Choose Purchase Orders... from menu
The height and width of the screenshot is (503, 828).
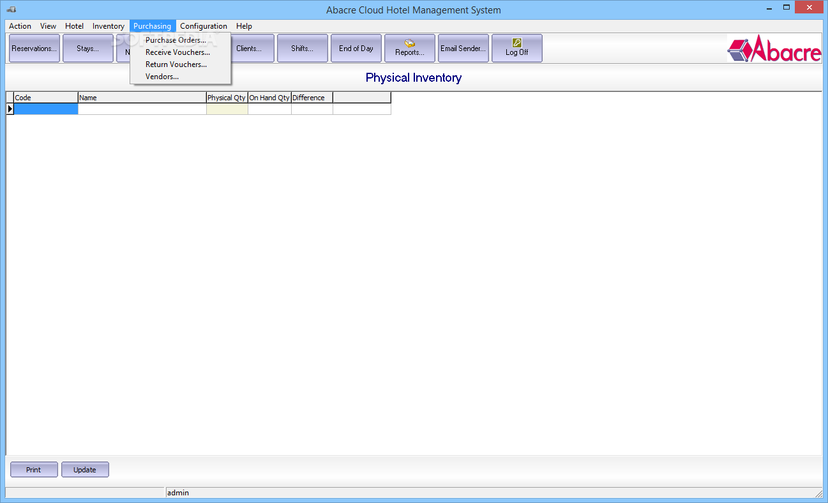pos(180,40)
